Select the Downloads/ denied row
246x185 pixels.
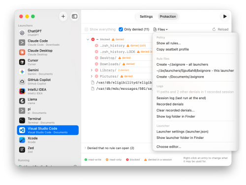point(124,64)
